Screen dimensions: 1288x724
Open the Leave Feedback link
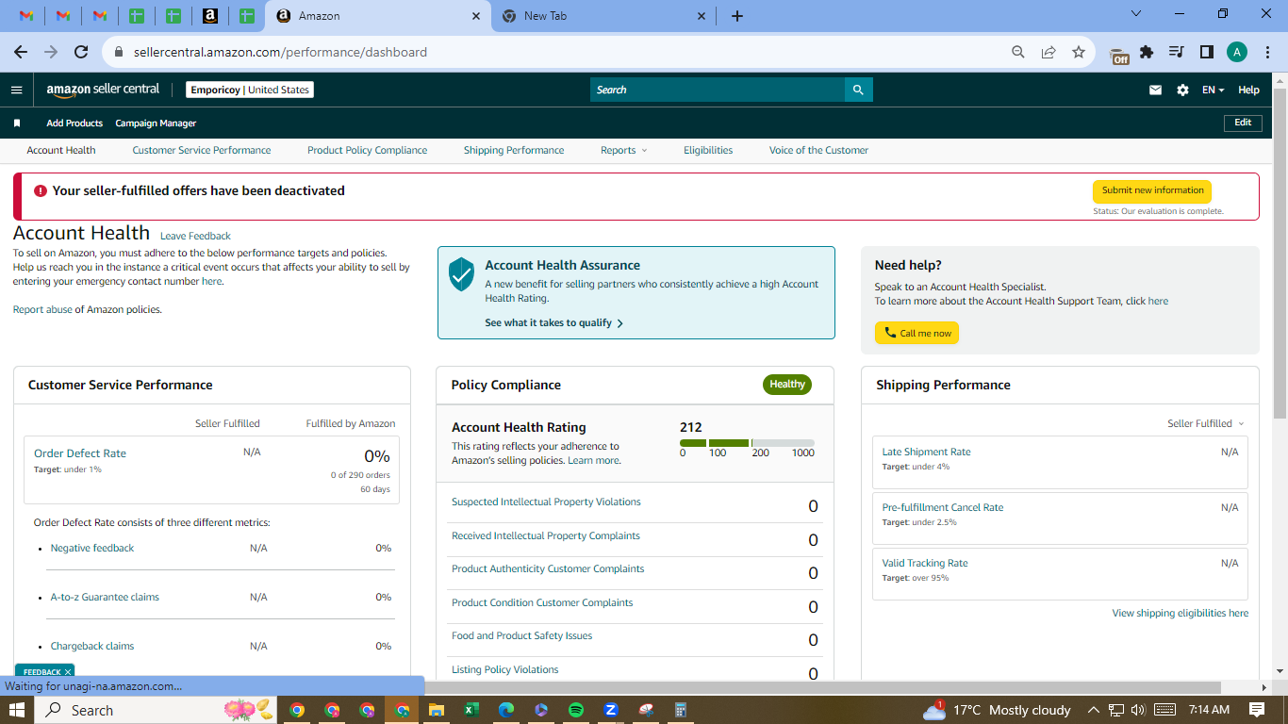(x=195, y=236)
